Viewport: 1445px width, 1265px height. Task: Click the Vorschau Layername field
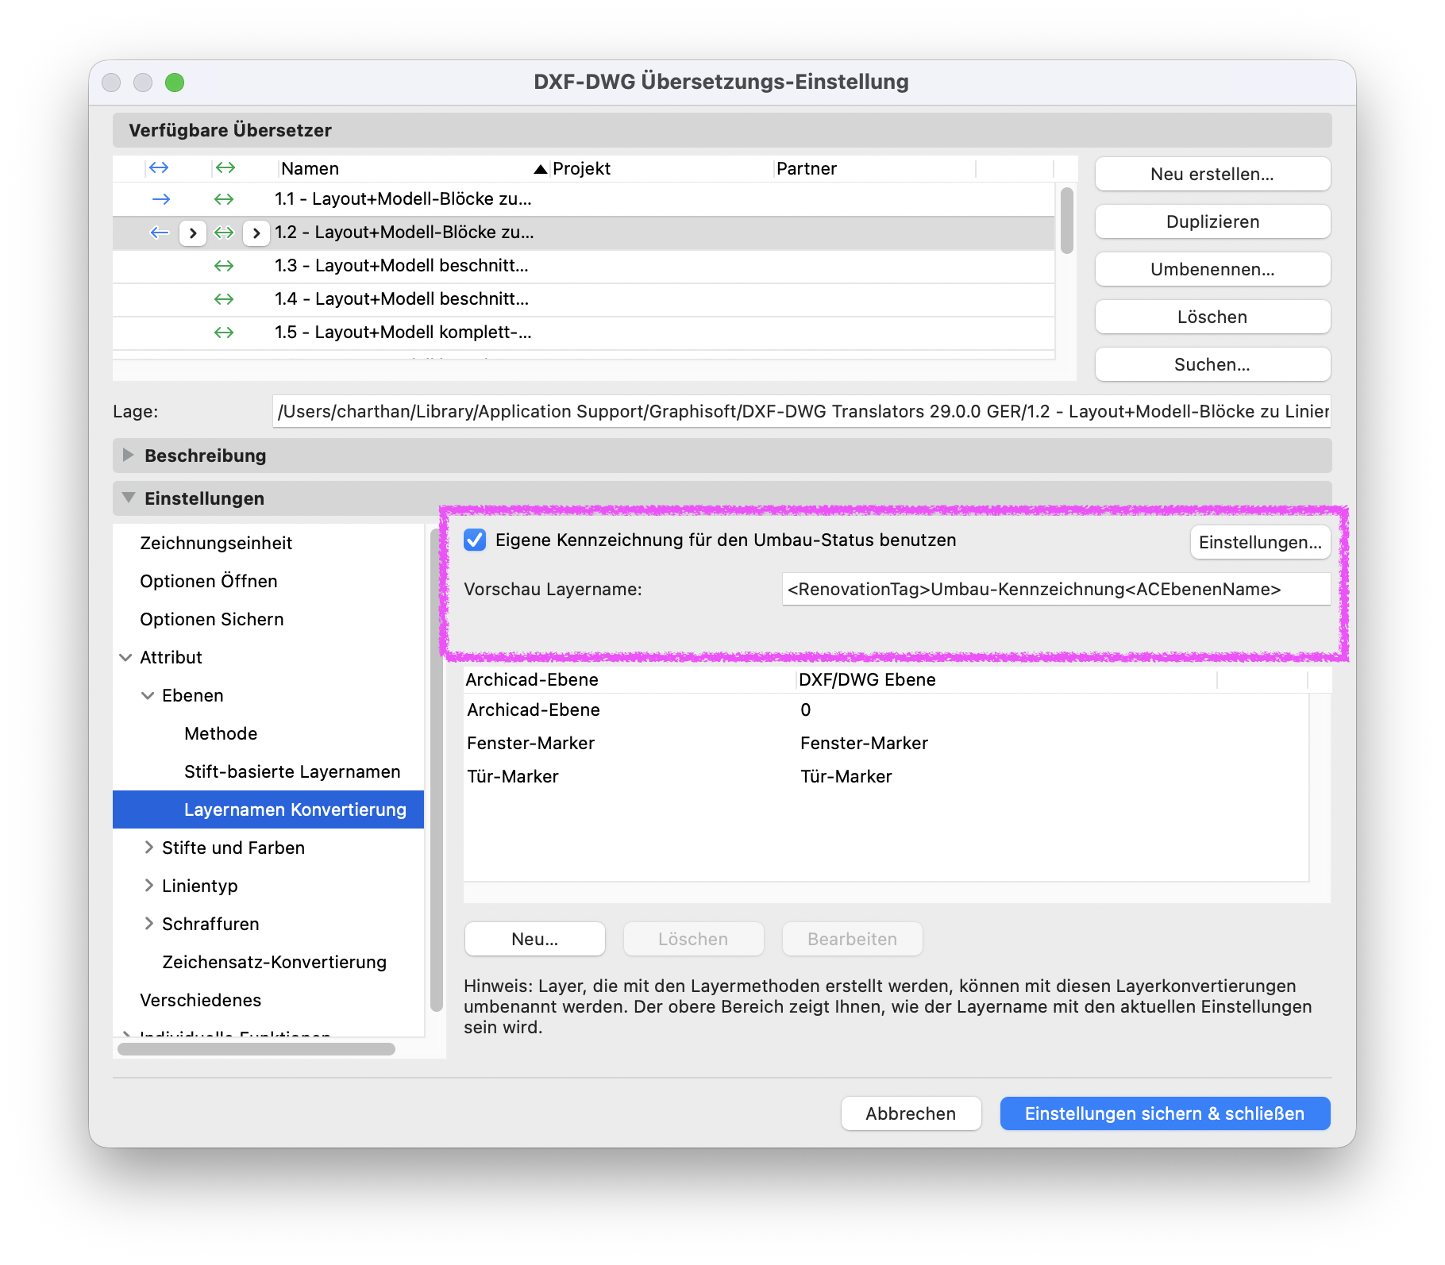(x=1056, y=589)
